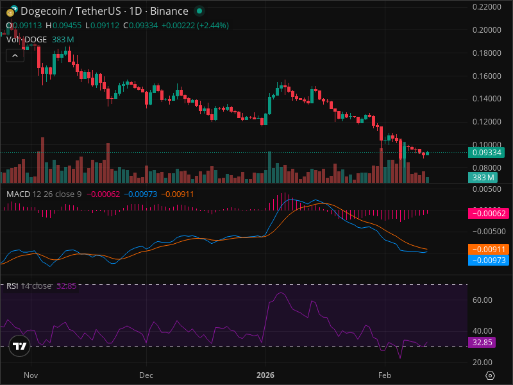Click the close value C 0.09334 in the header
The image size is (513, 385).
[140, 26]
